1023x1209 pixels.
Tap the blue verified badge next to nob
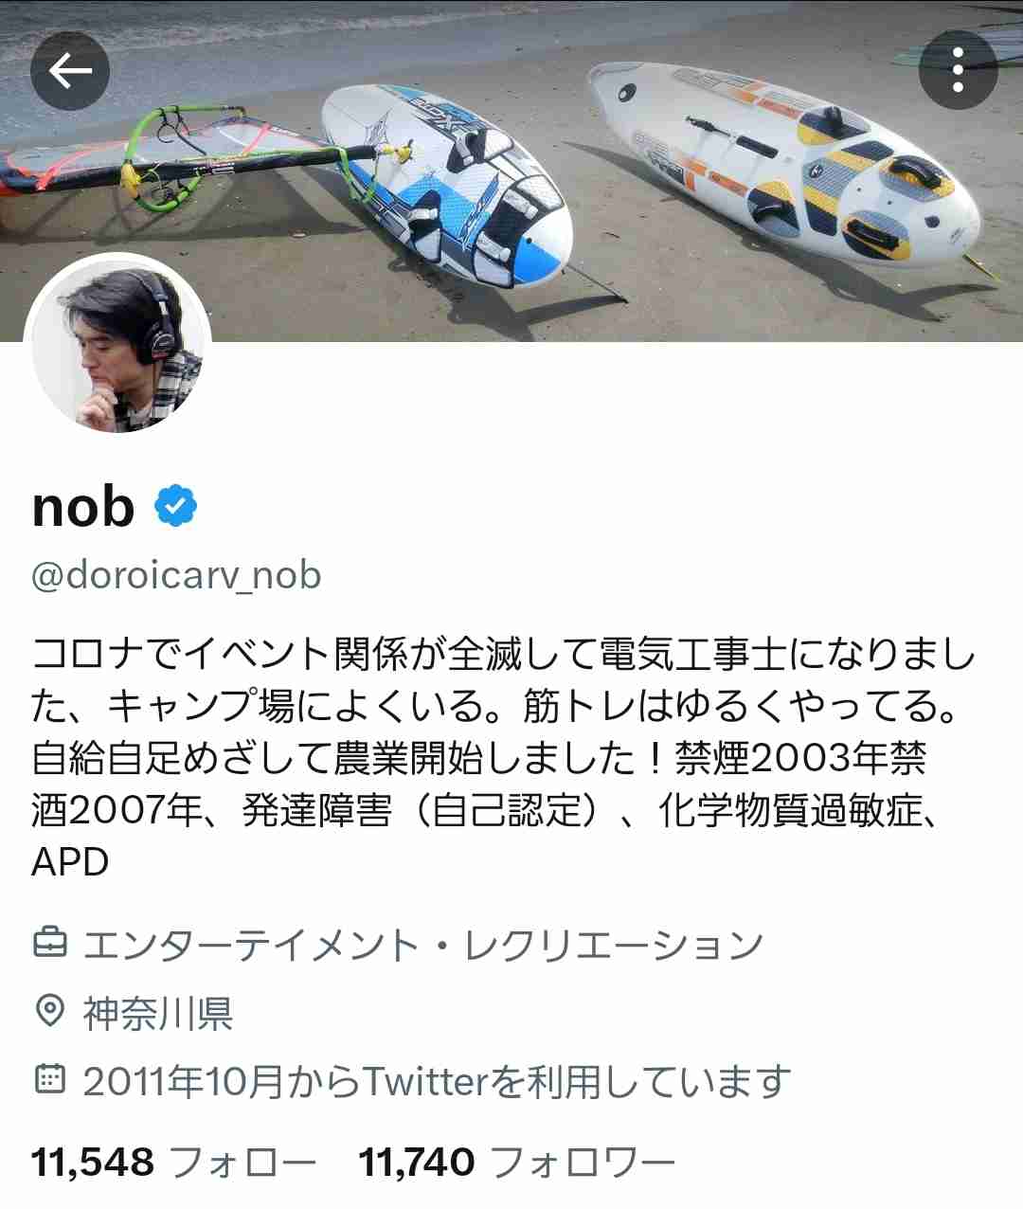coord(175,507)
